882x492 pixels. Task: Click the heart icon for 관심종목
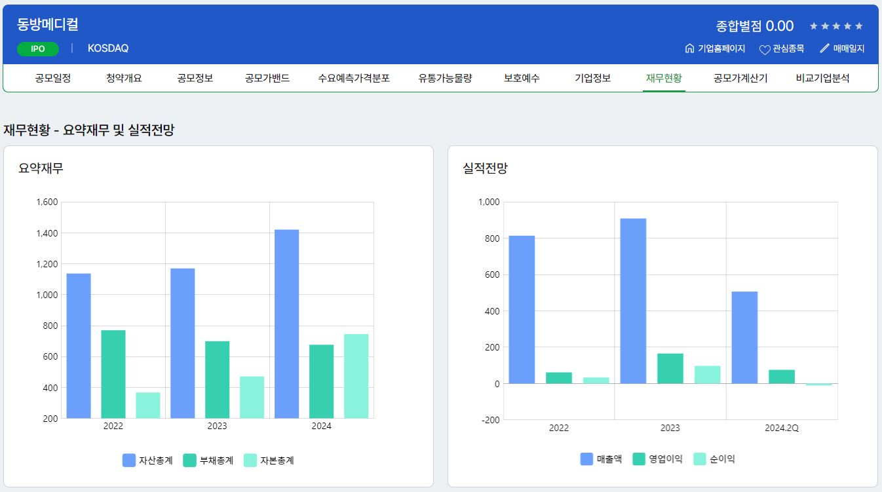[x=764, y=49]
